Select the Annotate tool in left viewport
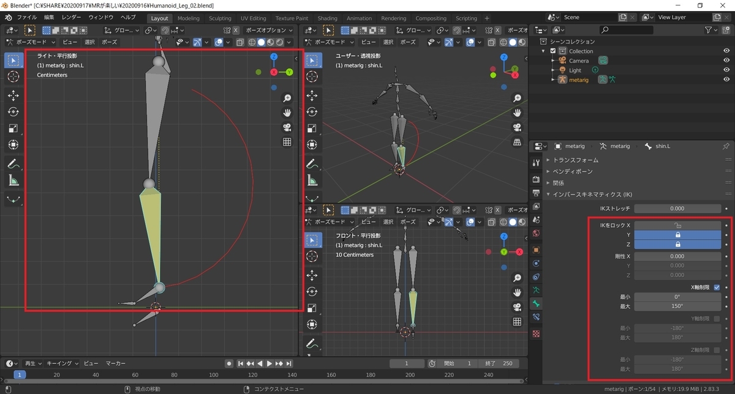Image resolution: width=735 pixels, height=394 pixels. pos(13,164)
